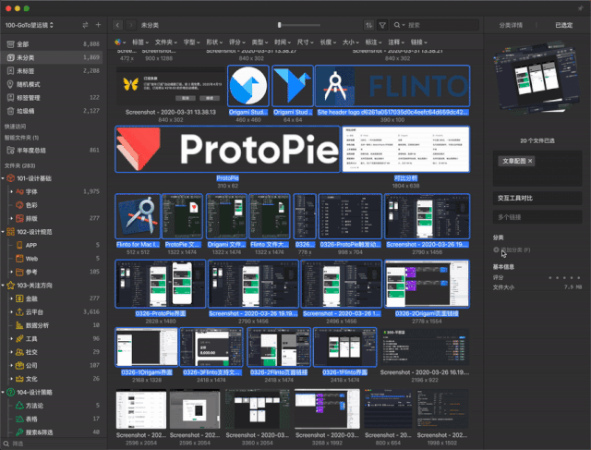Switch to the 已选定 tab
The width and height of the screenshot is (591, 450).
564,25
